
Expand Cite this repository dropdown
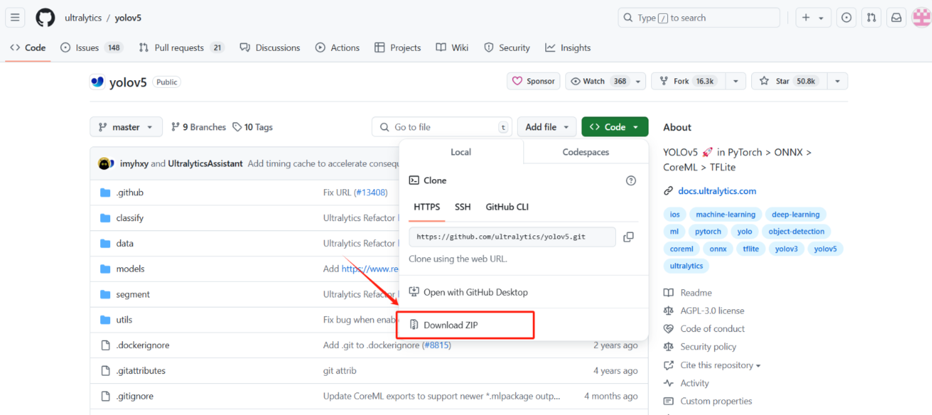click(x=720, y=366)
